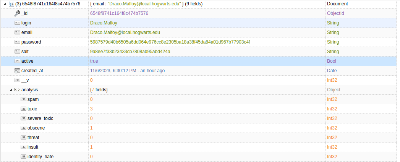Select the obscene field name

(36, 128)
